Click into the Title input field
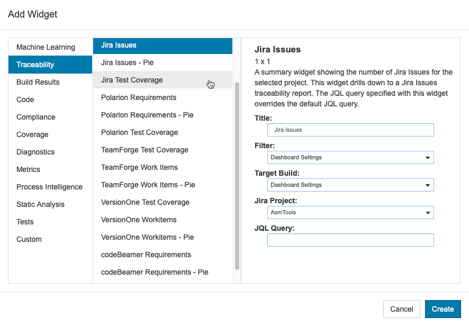Viewport: 469px width, 326px height. [350, 130]
